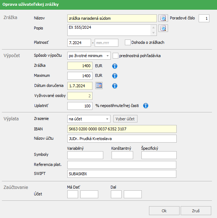This screenshot has width=217, height=218.
Task: Cancel with the Zruš button
Action: 196,211
